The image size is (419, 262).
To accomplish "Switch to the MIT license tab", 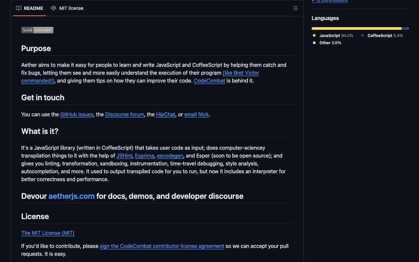I will pos(67,8).
